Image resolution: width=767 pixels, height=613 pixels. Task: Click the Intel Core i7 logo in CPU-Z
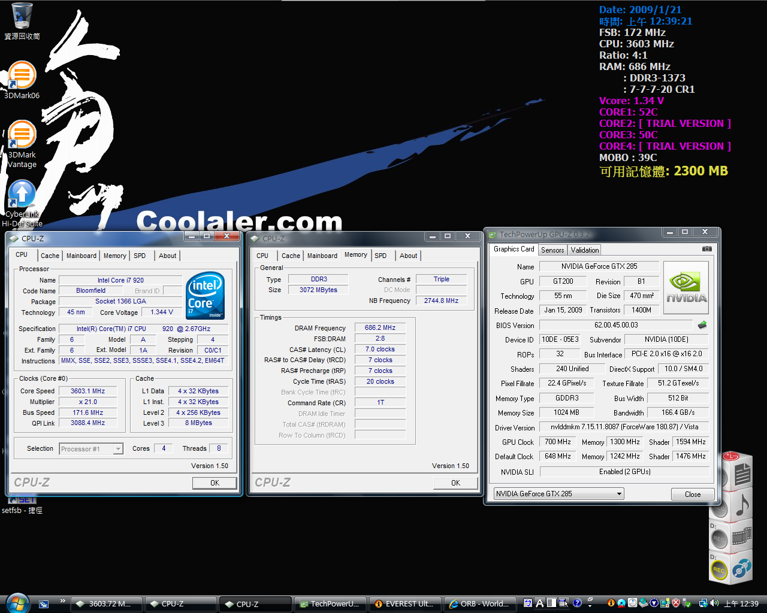coord(205,295)
